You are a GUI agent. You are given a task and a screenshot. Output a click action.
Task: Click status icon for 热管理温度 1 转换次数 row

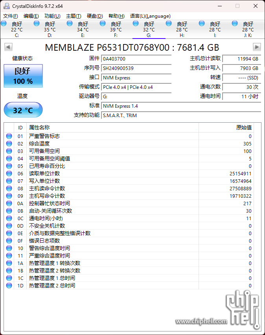click(x=9, y=263)
